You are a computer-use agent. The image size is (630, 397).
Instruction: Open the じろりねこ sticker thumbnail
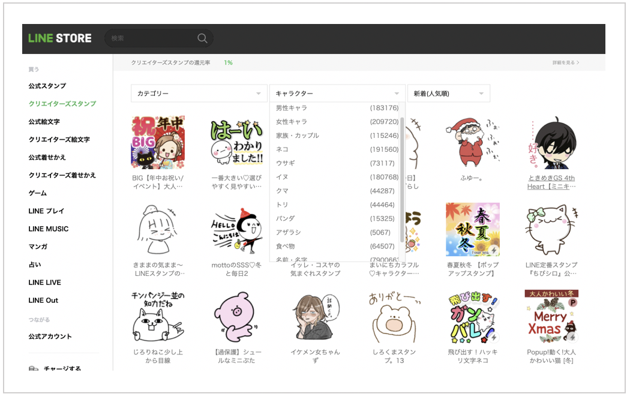click(158, 317)
